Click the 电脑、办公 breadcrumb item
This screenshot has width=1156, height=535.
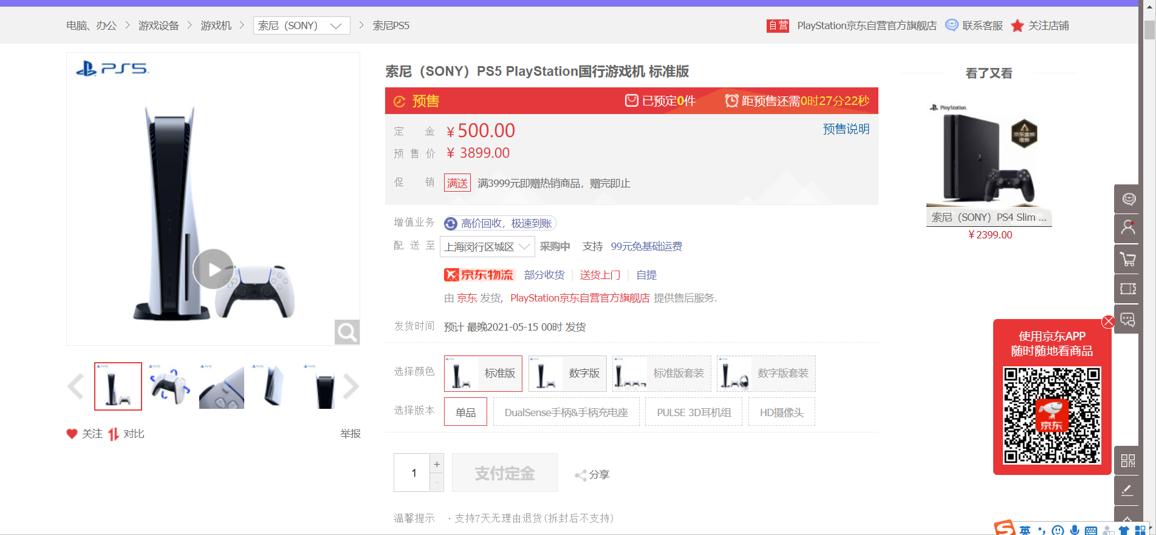click(x=91, y=25)
